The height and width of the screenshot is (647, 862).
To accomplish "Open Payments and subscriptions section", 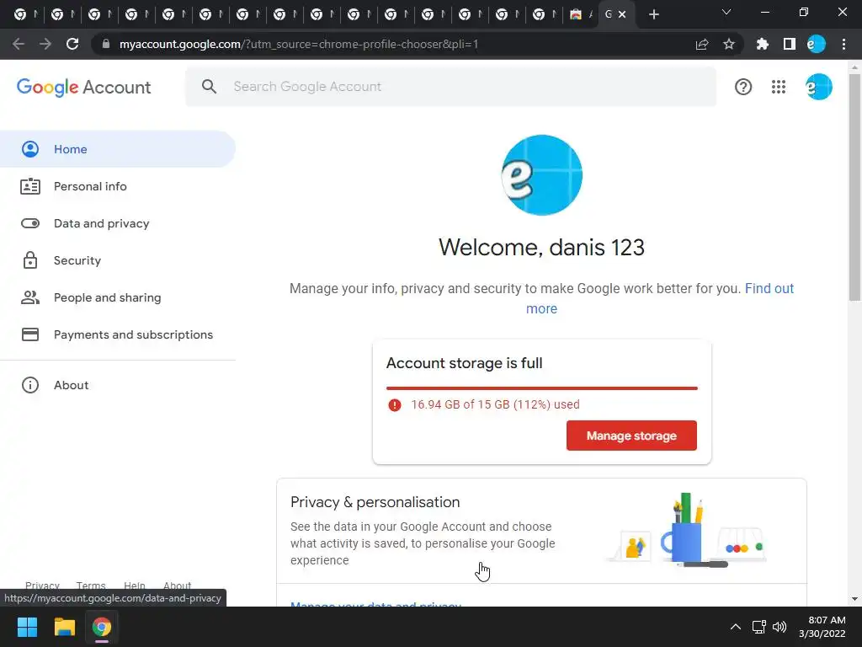I will 118,334.
